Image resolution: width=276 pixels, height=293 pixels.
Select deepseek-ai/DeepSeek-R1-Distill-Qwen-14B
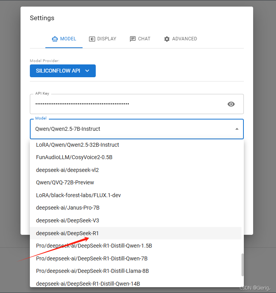pyautogui.click(x=136, y=284)
